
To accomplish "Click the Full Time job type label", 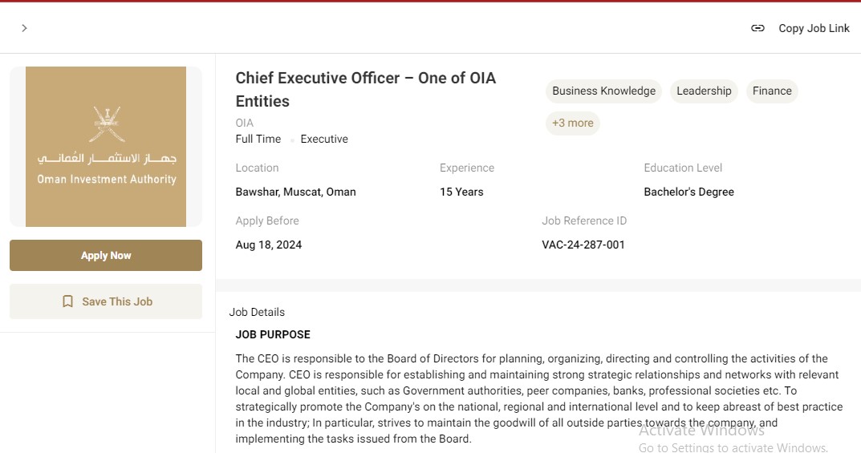I will click(x=258, y=139).
